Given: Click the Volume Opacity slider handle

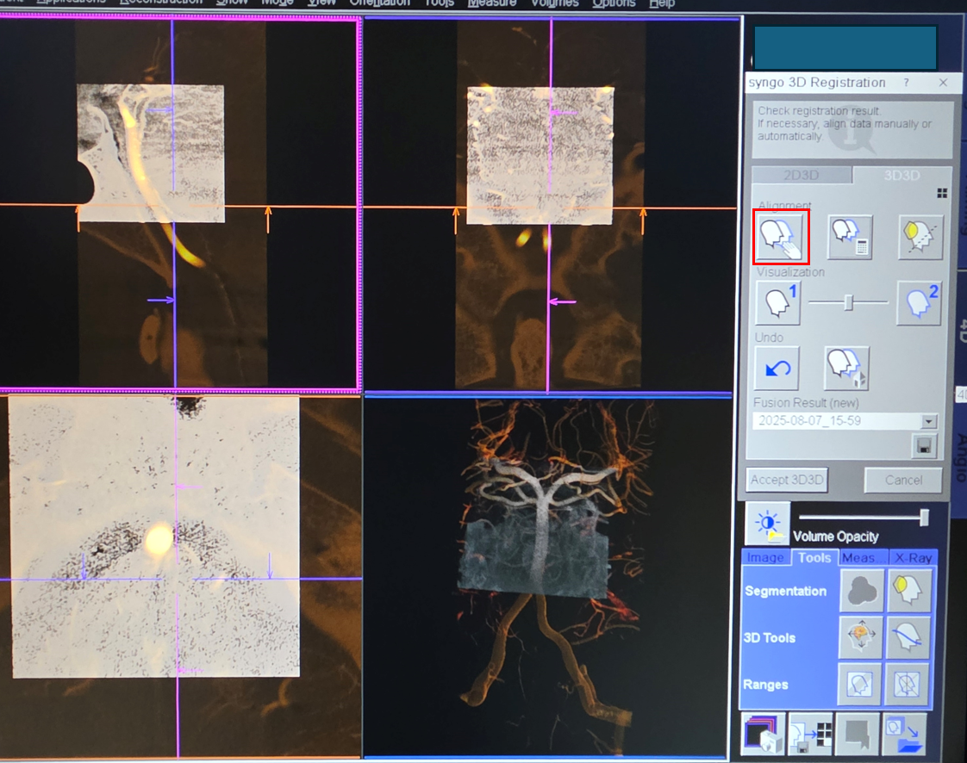Looking at the screenshot, I should pyautogui.click(x=924, y=517).
